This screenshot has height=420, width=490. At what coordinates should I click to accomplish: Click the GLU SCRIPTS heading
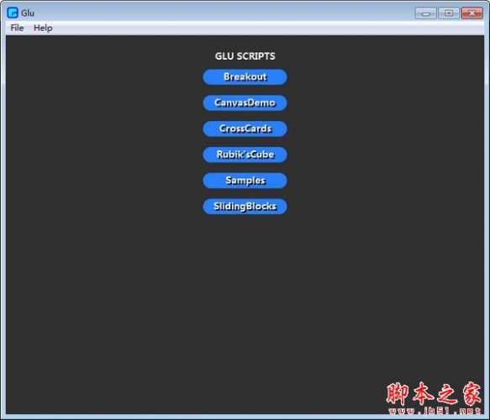(x=245, y=56)
